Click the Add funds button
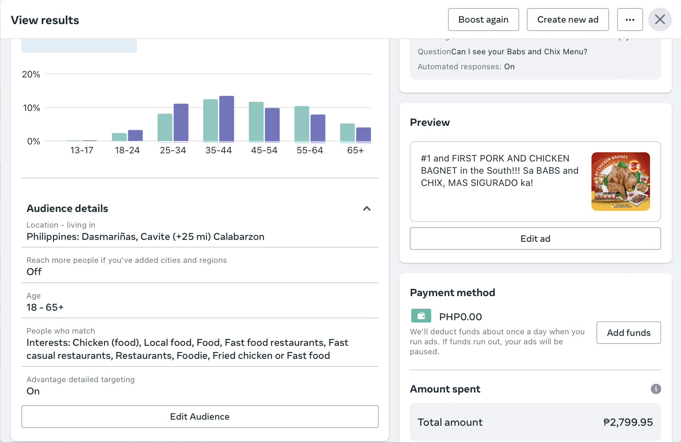The width and height of the screenshot is (681, 443). (x=629, y=333)
